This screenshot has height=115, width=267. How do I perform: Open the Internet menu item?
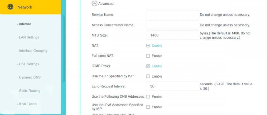[24, 24]
